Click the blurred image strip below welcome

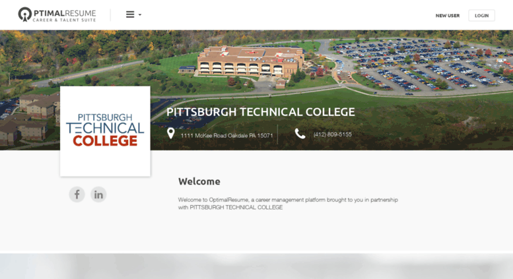pos(256,266)
